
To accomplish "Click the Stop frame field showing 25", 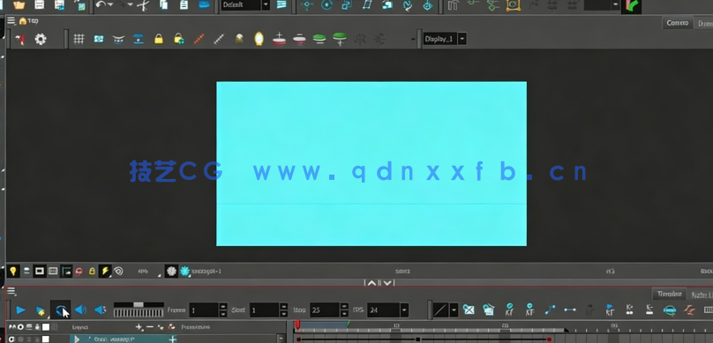I will click(x=325, y=310).
